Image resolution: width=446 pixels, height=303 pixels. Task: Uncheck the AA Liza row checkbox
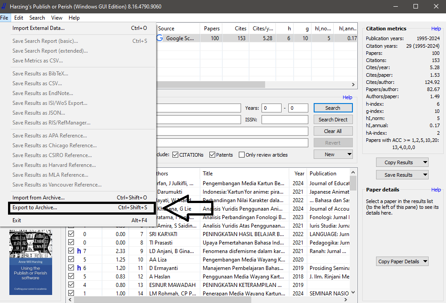(x=71, y=259)
